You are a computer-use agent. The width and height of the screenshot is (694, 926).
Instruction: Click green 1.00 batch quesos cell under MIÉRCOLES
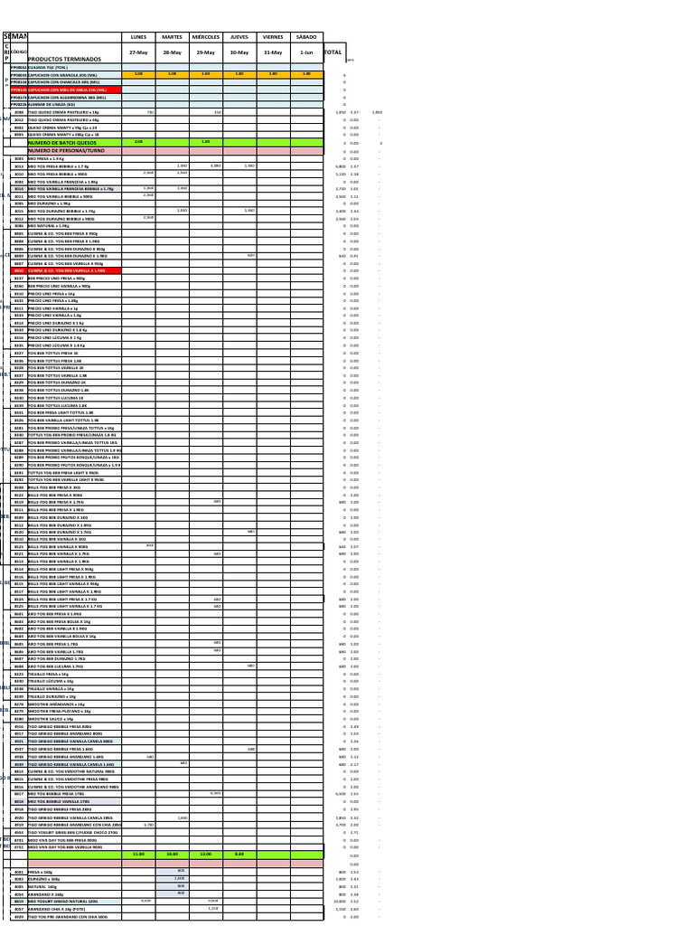pos(206,142)
